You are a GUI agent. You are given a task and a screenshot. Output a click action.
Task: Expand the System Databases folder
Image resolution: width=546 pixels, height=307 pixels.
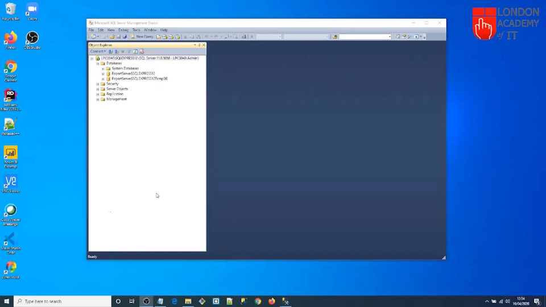[x=103, y=69]
